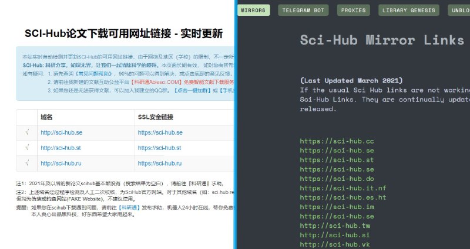Open the https://sci-hub.es.ht mirror link
Viewport: 470px width, 249px height.
343,197
